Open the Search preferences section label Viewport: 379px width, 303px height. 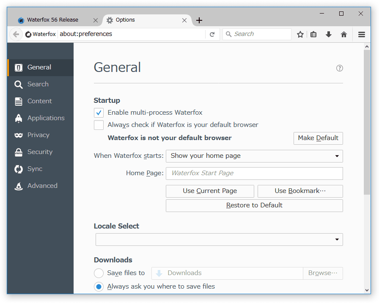tap(38, 84)
